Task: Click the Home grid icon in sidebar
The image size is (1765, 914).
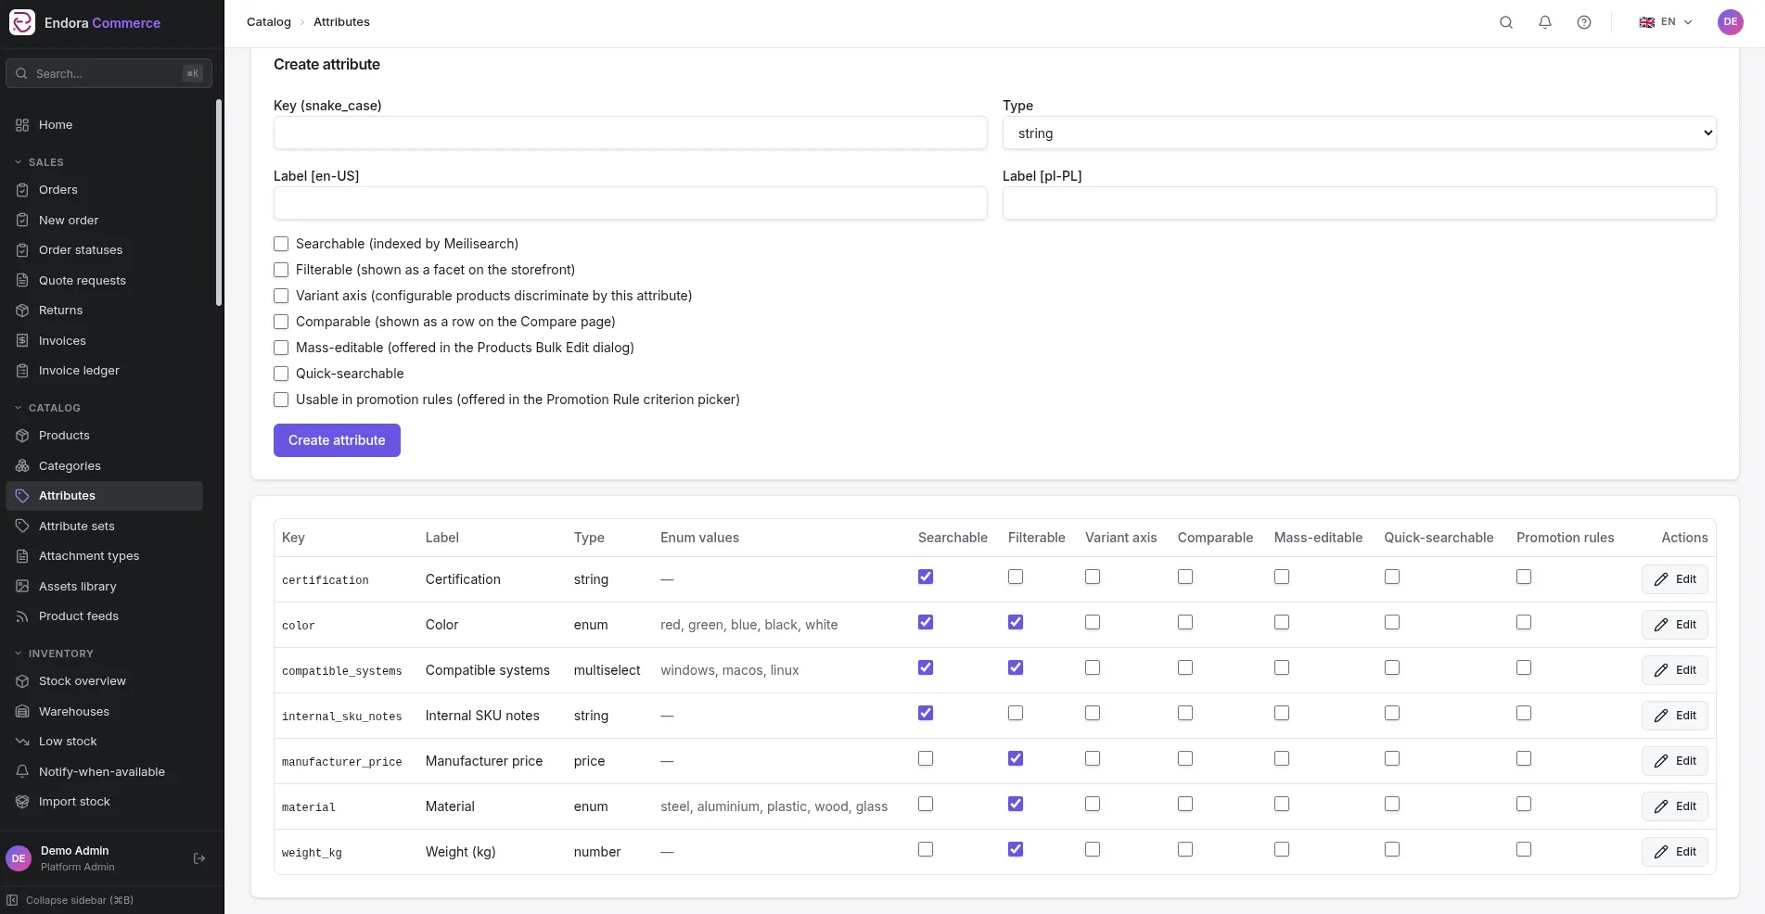Action: click(x=22, y=125)
